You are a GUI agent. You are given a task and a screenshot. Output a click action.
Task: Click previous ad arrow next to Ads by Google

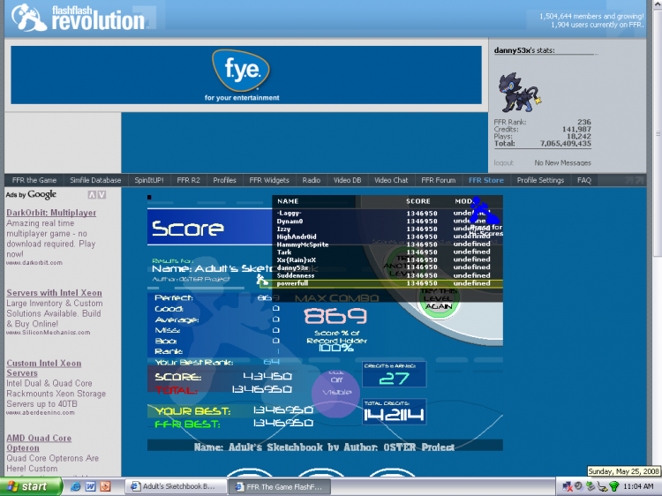pyautogui.click(x=92, y=194)
